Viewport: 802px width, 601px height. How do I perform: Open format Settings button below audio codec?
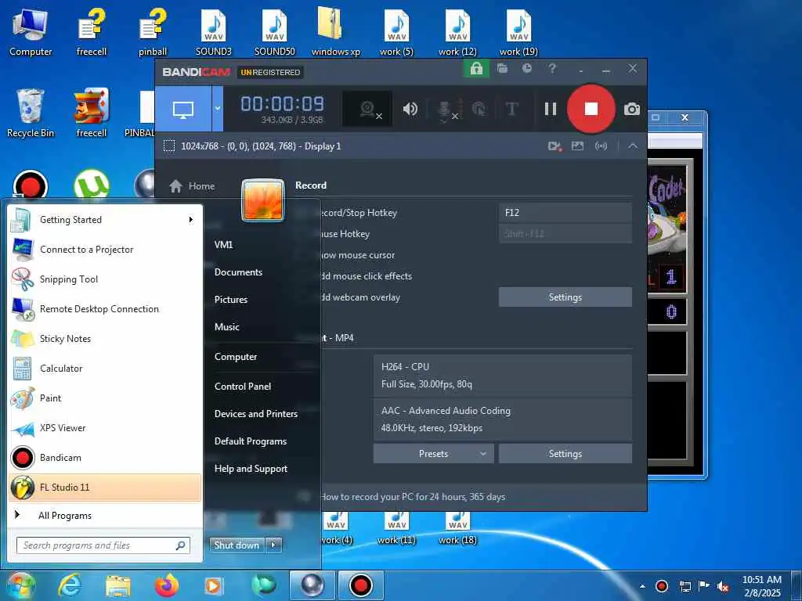(x=565, y=453)
